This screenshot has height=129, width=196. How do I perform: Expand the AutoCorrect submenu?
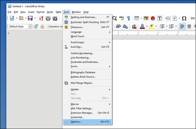pos(87,42)
